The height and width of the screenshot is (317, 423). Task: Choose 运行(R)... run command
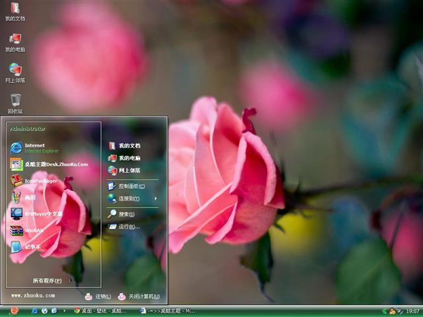tap(124, 227)
